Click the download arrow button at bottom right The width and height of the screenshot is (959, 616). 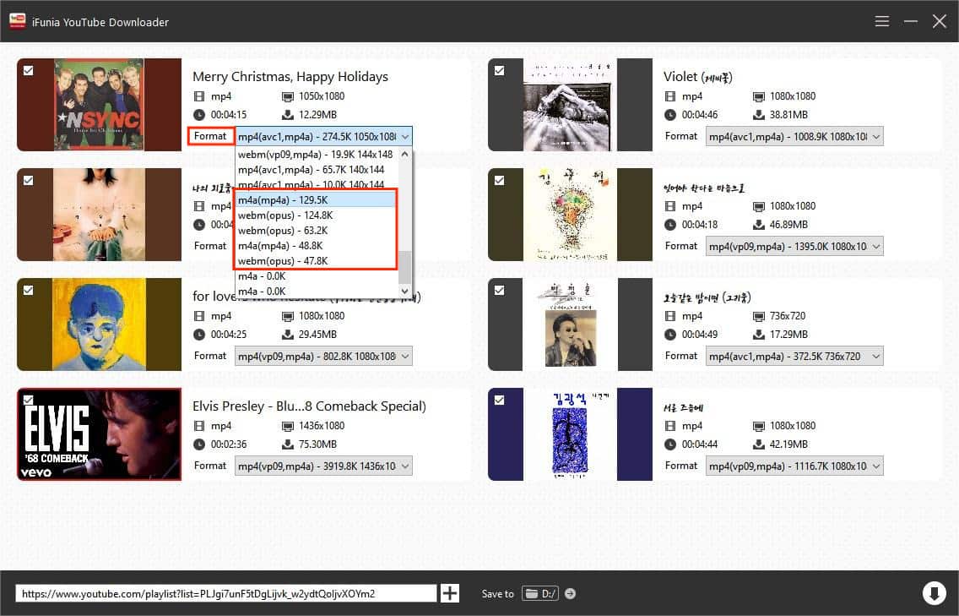click(934, 593)
